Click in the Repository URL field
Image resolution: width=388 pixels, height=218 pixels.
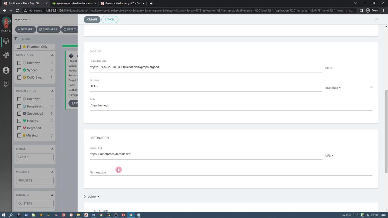[x=206, y=67]
